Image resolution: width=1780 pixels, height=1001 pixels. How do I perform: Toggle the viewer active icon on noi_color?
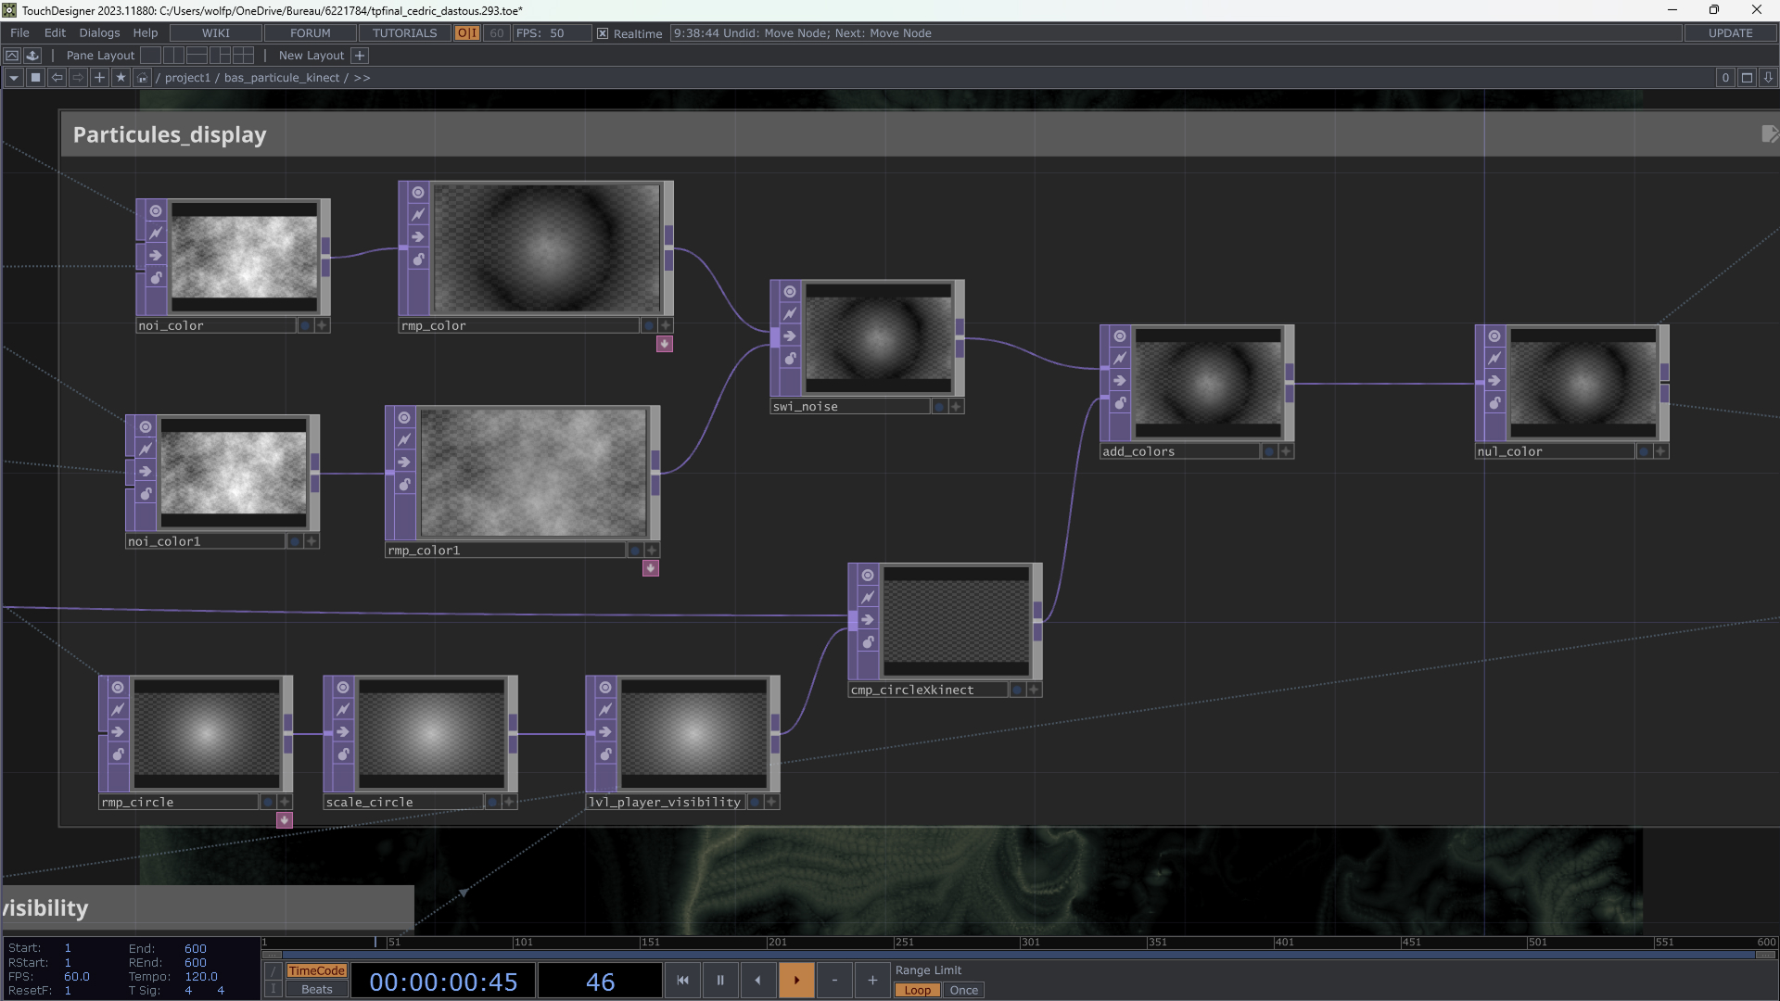click(x=156, y=211)
